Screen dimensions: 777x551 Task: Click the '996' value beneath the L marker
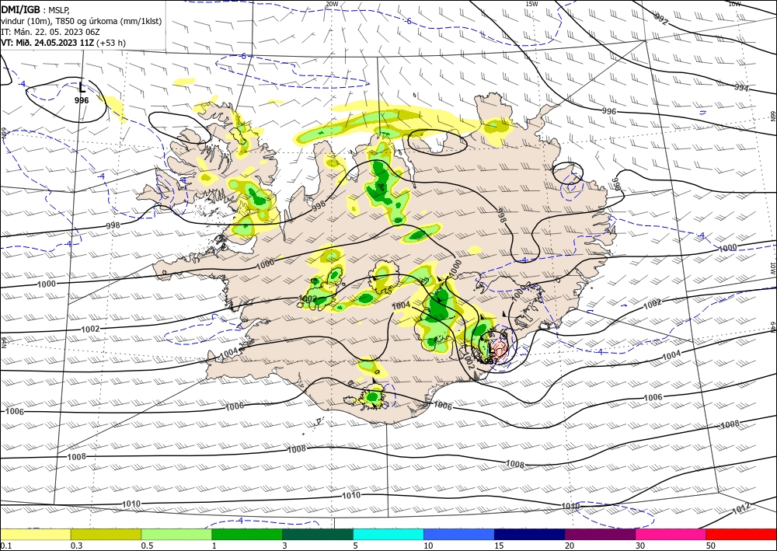click(x=82, y=100)
